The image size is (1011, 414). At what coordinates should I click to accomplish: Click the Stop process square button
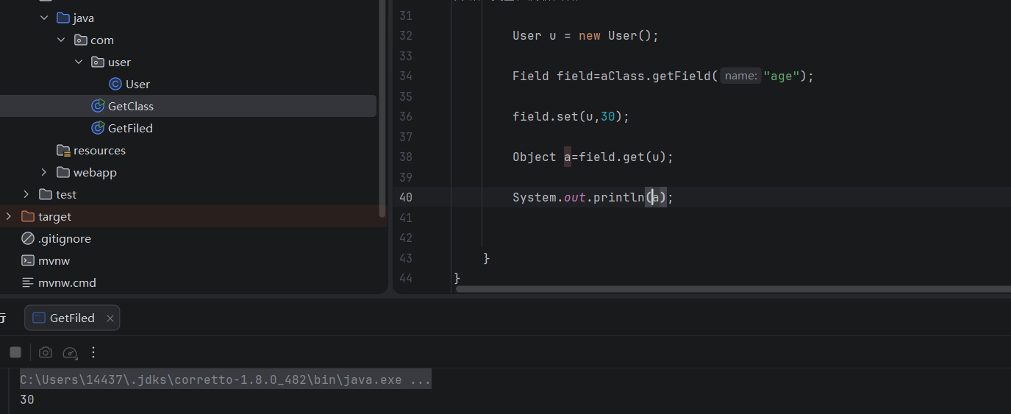pos(15,352)
